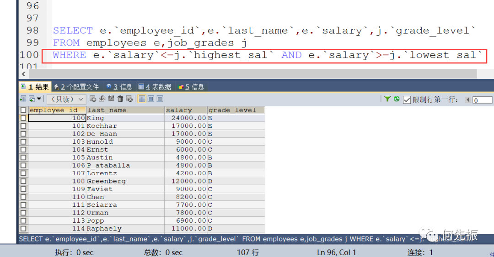Select the last_name cell P_ataballa
This screenshot has width=494, height=257.
125,165
